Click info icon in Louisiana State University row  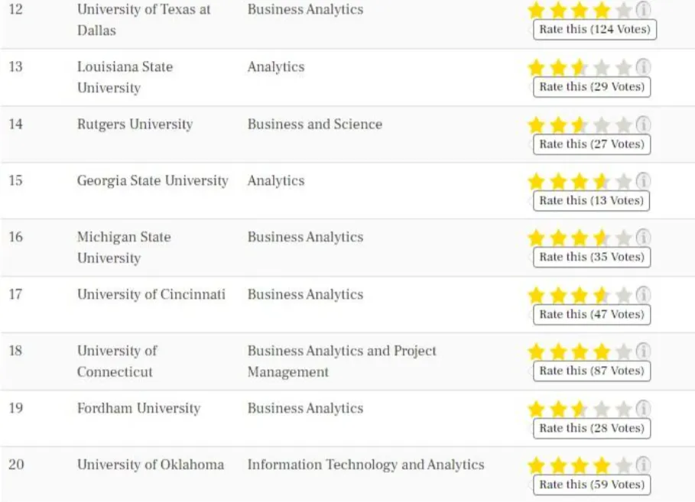pos(644,67)
